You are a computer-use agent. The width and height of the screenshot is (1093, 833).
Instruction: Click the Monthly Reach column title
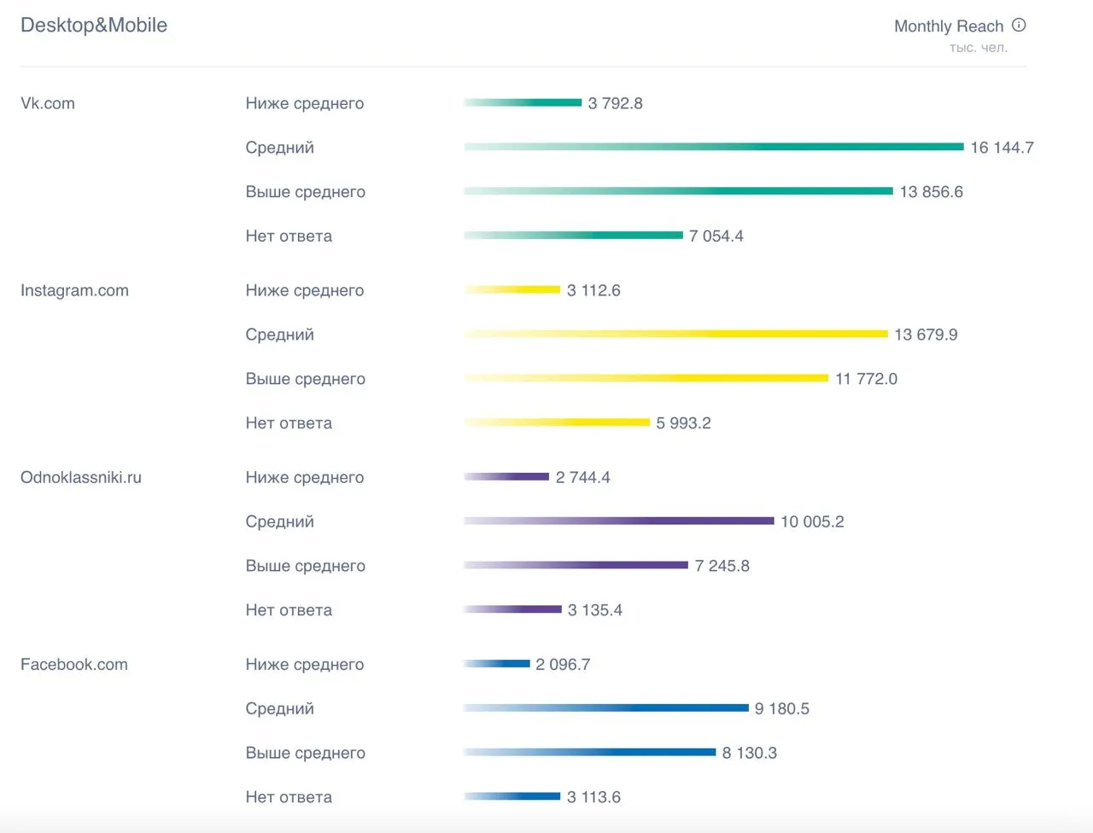point(949,26)
